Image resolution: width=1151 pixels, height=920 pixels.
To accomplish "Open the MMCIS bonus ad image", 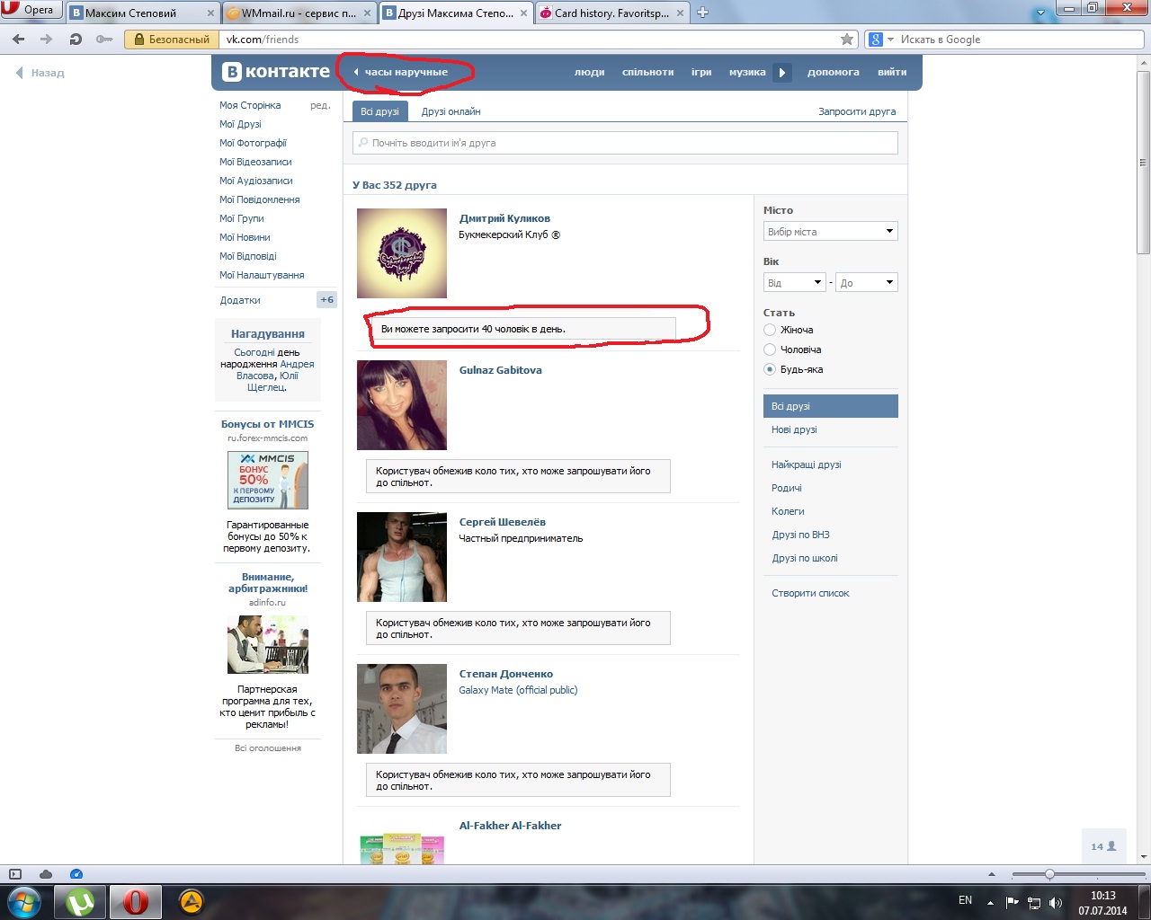I will coord(268,480).
